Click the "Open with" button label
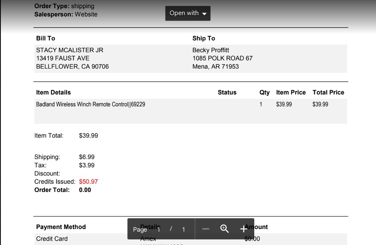The width and height of the screenshot is (376, 245). (184, 13)
